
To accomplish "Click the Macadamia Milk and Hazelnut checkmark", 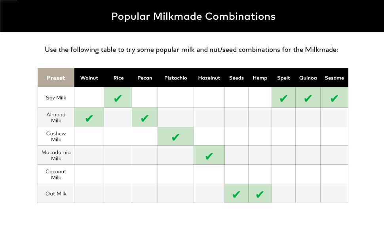I will pyautogui.click(x=209, y=156).
